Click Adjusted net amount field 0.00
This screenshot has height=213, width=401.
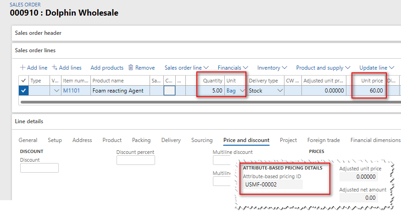point(358,198)
